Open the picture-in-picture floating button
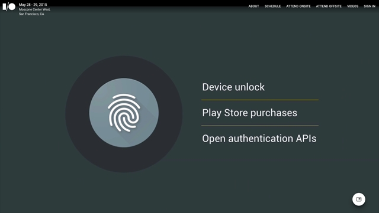 tap(359, 199)
